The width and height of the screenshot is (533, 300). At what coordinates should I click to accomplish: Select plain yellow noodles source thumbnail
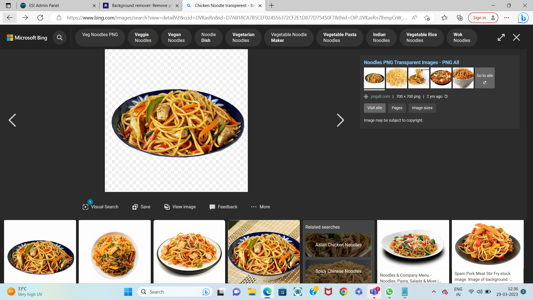(x=396, y=78)
